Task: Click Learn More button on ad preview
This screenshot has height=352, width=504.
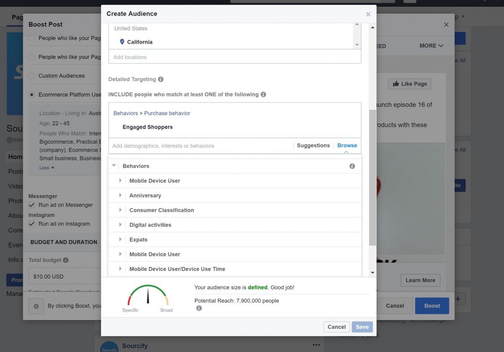Action: pos(420,280)
